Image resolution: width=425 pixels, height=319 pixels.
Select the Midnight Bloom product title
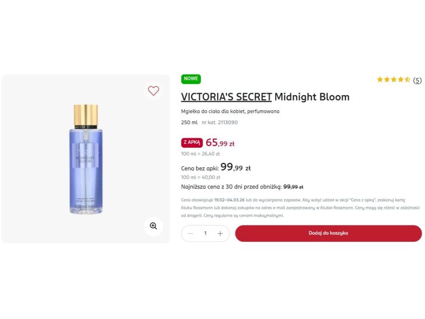(x=312, y=97)
